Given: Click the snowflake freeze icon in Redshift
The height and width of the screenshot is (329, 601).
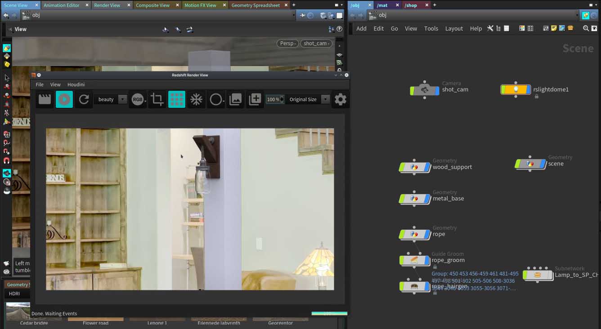Looking at the screenshot, I should [x=196, y=99].
